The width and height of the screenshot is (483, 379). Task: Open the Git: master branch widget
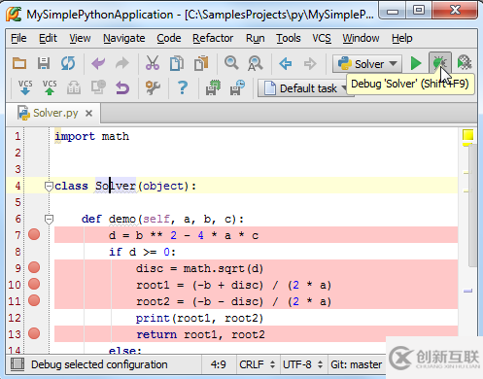pos(356,364)
